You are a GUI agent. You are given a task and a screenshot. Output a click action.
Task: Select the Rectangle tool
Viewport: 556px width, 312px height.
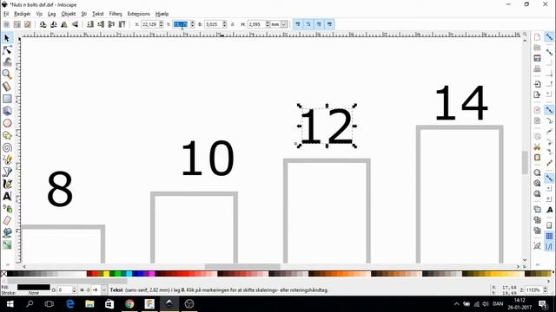[7, 99]
